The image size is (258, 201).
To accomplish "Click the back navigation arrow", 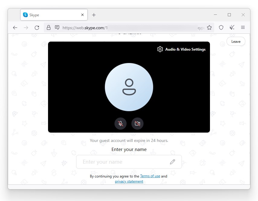I will coord(15,27).
